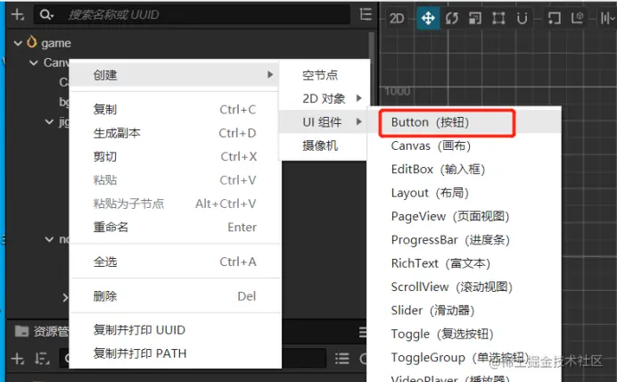The height and width of the screenshot is (382, 617).
Task: Open the assets panel hamburger menu
Action: click(363, 332)
